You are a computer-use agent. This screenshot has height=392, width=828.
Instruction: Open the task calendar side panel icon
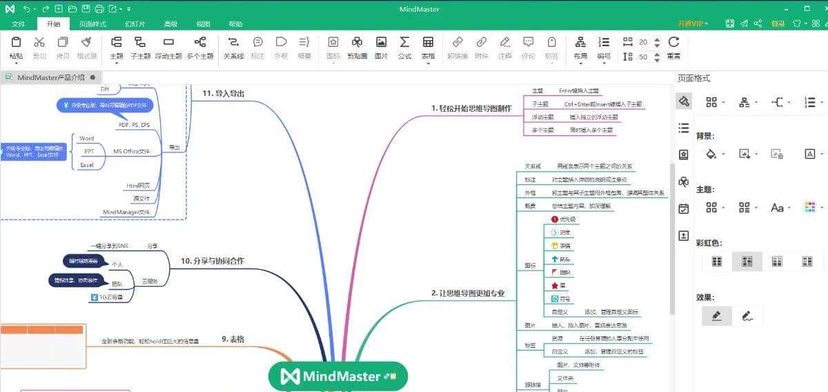[x=683, y=208]
